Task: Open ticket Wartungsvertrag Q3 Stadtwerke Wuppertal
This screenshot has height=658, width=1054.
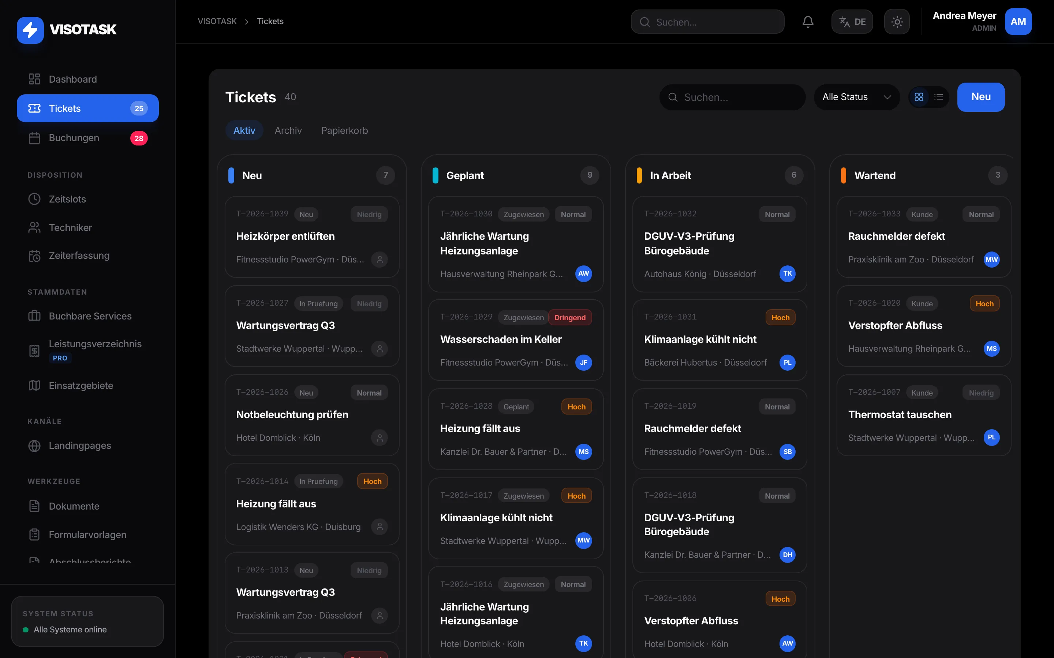Action: [x=312, y=326]
